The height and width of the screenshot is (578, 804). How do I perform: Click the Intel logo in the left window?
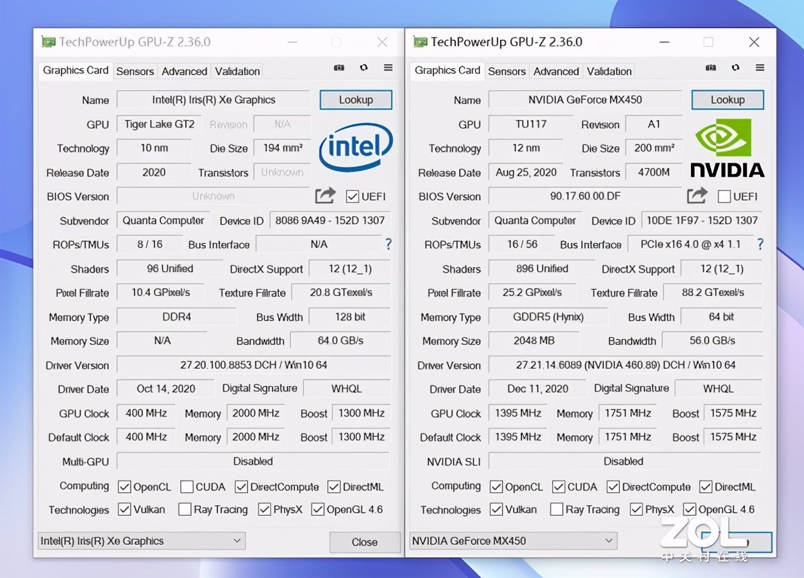click(x=356, y=148)
